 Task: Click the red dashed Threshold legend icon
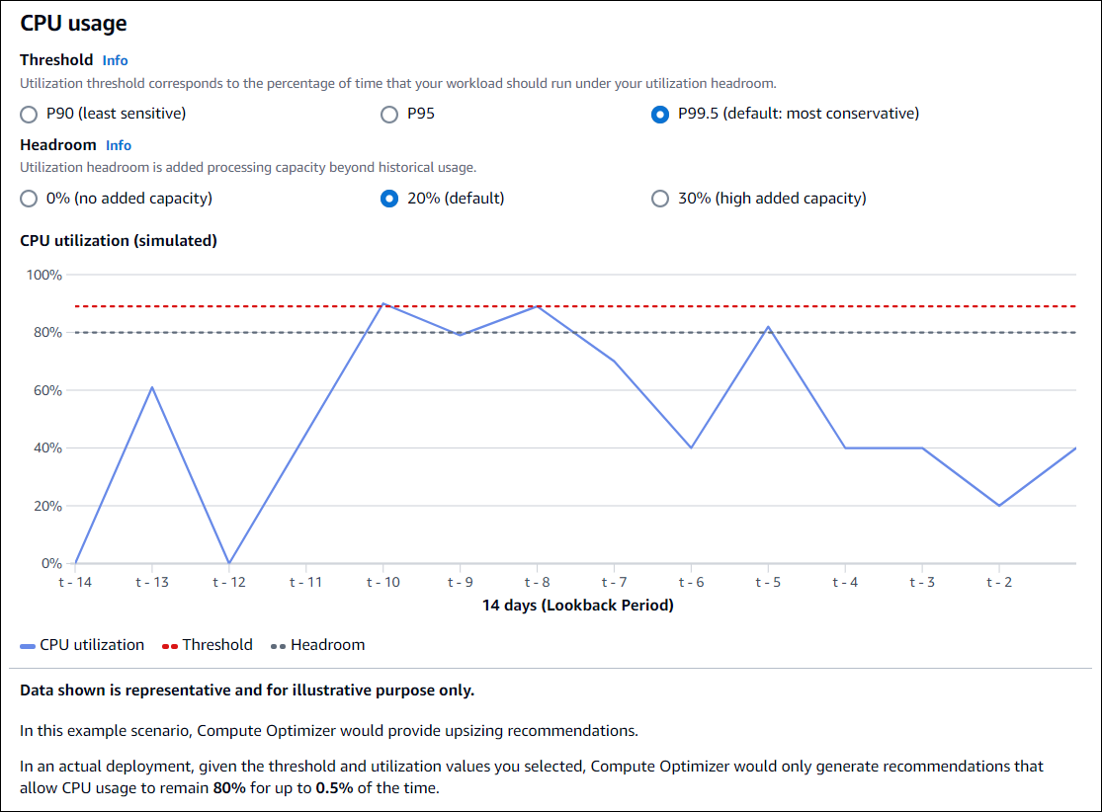[x=166, y=644]
